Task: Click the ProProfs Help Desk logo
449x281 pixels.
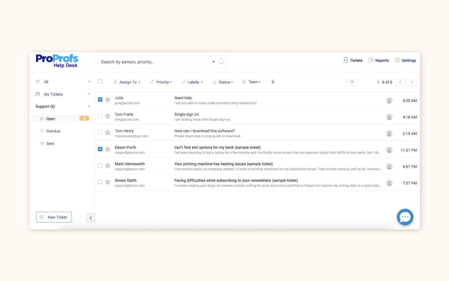Action: (x=57, y=61)
